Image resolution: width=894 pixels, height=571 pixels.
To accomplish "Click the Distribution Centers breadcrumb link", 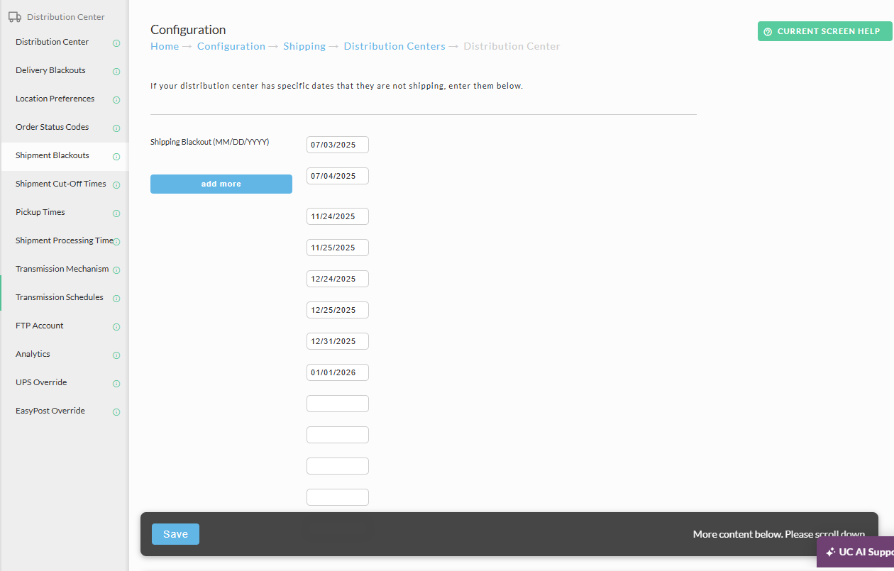I will 394,46.
